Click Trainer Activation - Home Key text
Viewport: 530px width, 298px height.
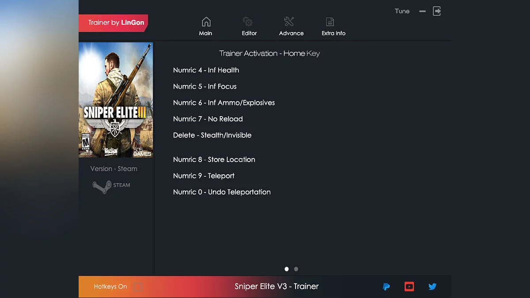(269, 53)
